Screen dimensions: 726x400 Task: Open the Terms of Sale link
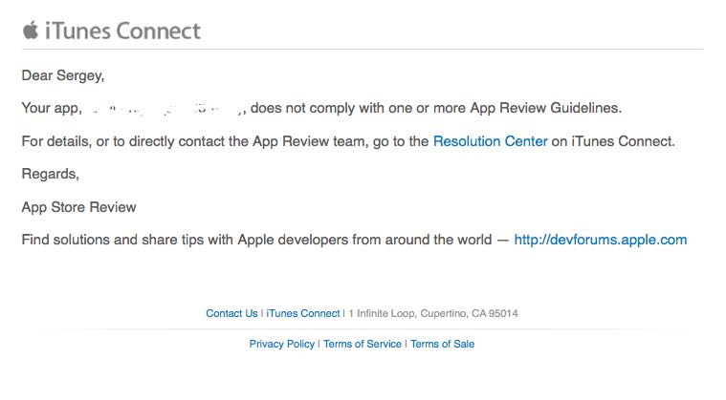[442, 344]
